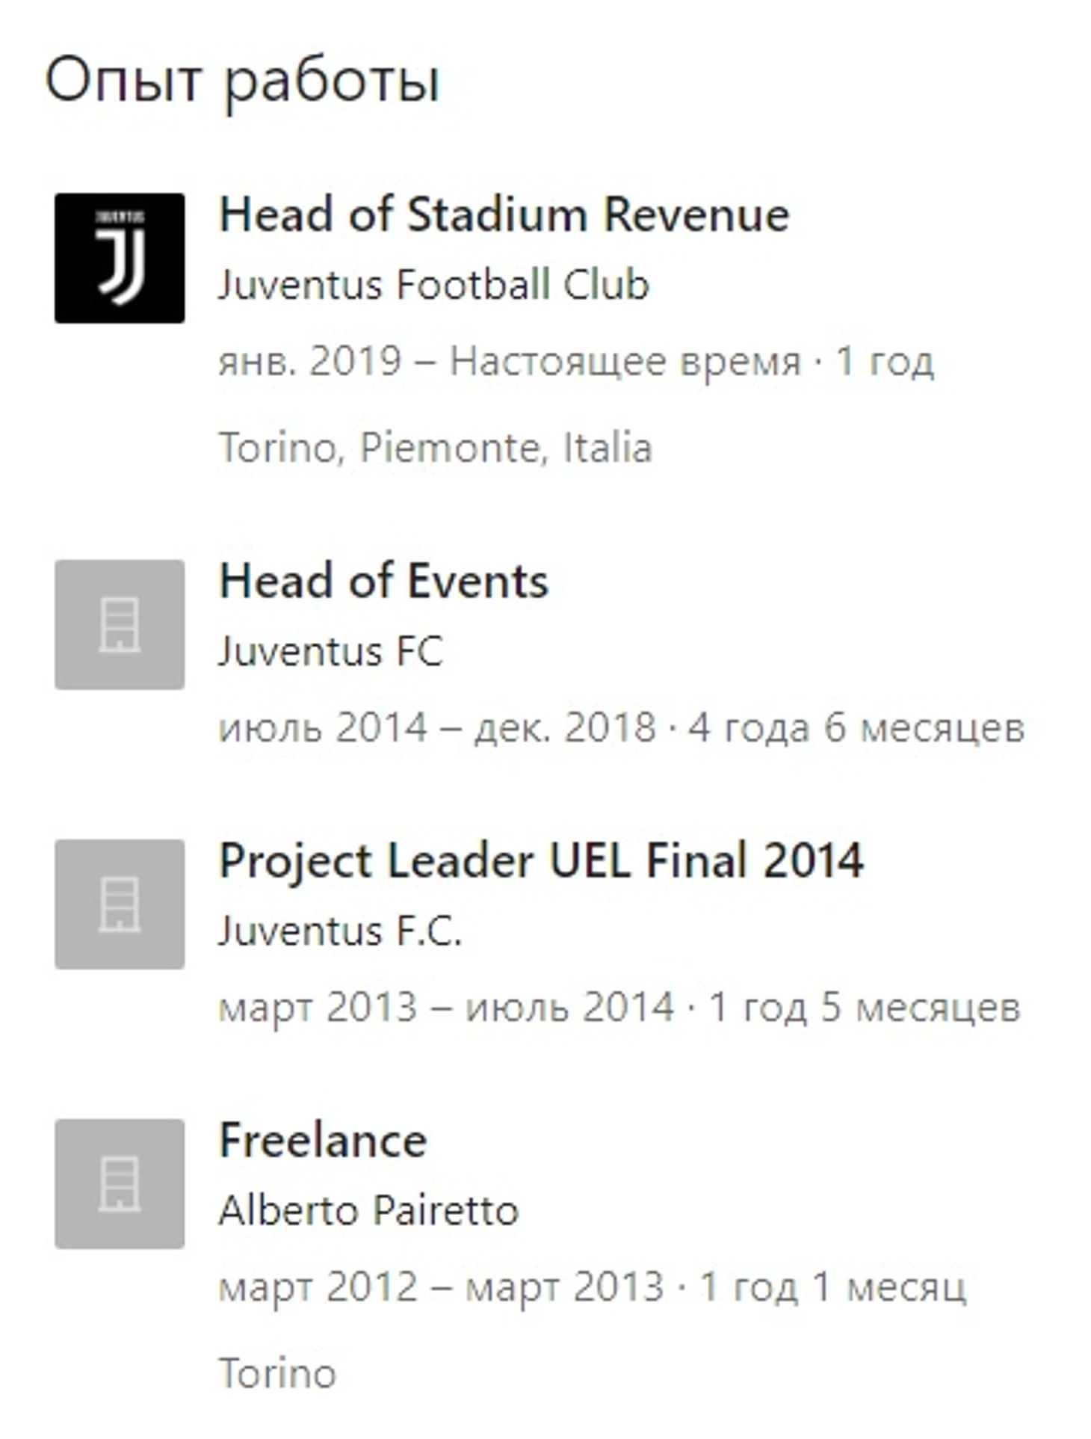Click the Juventus FC company name
Screen dimensions: 1091x1439
(330, 650)
